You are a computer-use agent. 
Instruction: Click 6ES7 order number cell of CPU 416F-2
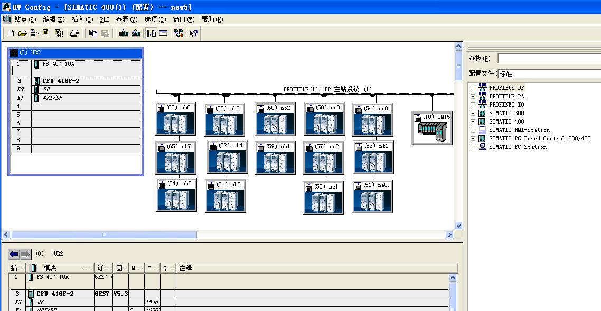pyautogui.click(x=104, y=294)
